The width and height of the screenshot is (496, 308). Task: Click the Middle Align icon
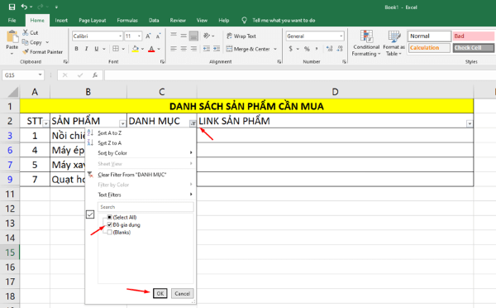click(184, 36)
